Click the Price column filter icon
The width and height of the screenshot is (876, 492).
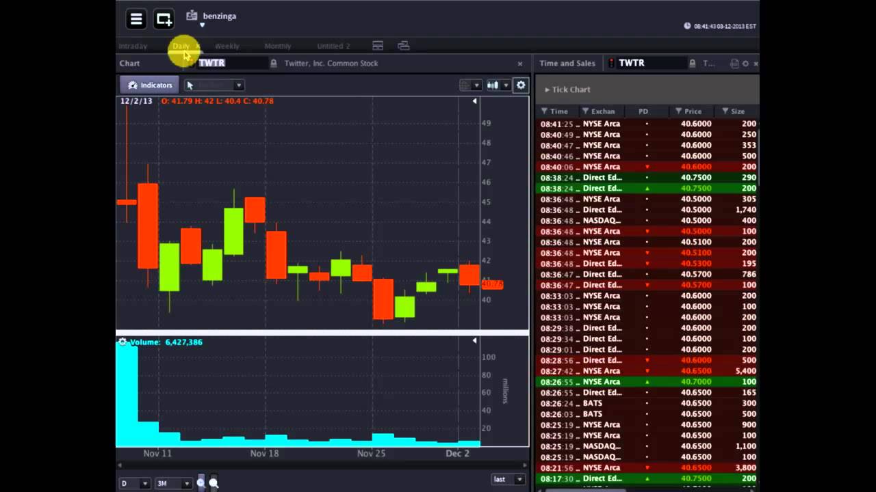point(679,111)
